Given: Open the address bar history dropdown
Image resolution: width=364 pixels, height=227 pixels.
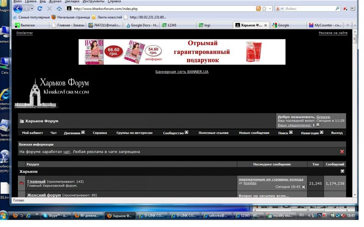Looking at the screenshot, I should [270, 9].
